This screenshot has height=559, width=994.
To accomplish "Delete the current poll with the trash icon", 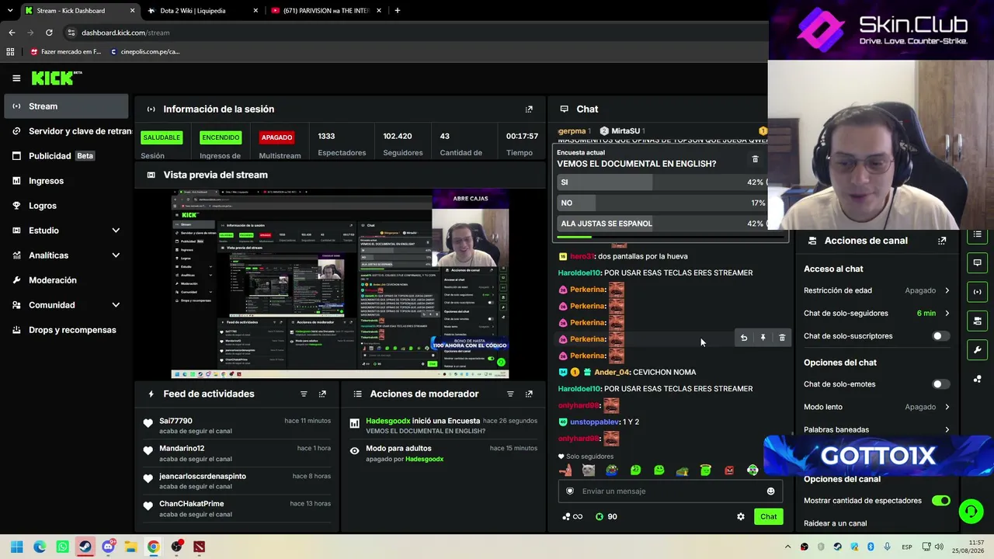I will (755, 159).
